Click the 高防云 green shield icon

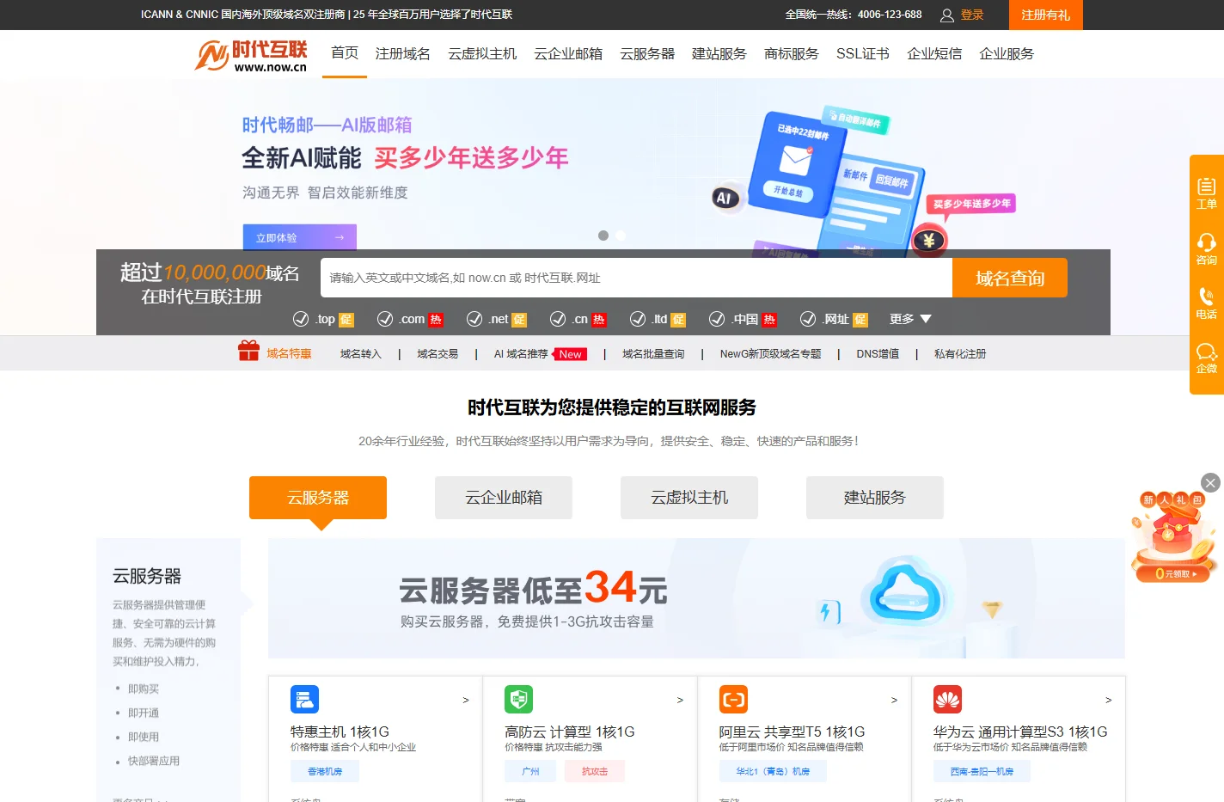[518, 699]
